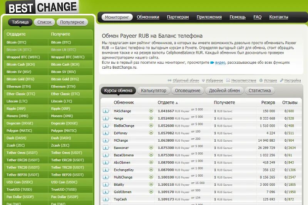The image size is (308, 205).
Task: Sort table by Резерв column
Action: 268,102
